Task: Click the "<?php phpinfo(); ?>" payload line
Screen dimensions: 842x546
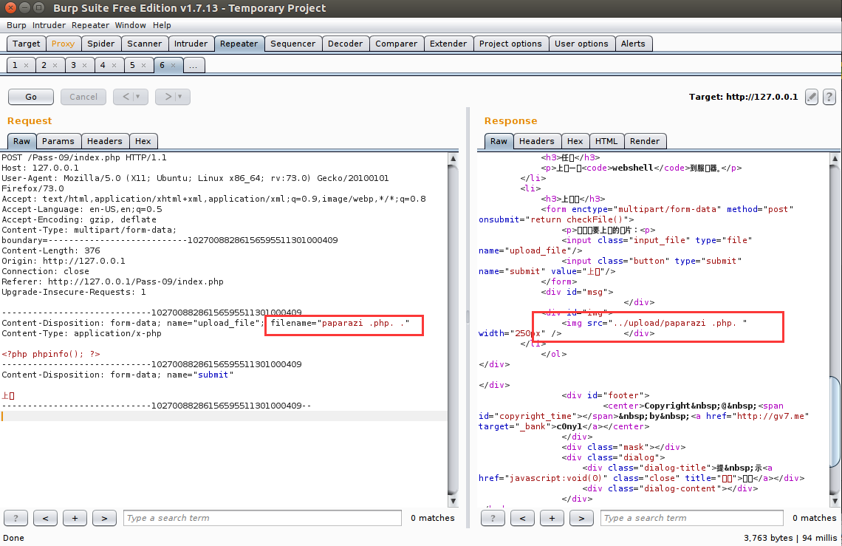Action: click(x=51, y=354)
